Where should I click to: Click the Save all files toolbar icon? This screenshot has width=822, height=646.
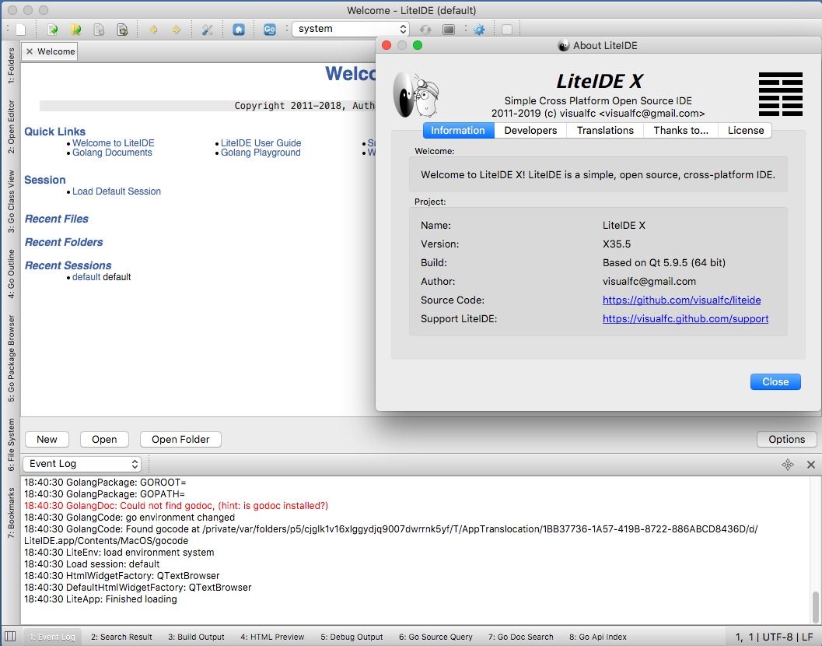[x=121, y=30]
